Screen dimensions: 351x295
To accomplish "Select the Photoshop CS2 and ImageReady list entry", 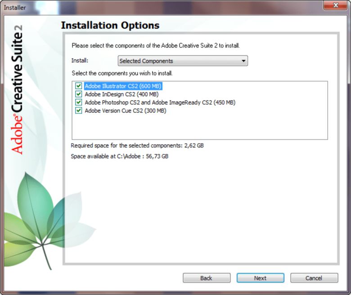I will [159, 102].
